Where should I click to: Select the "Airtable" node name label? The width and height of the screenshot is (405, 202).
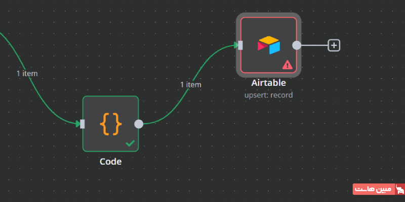pyautogui.click(x=268, y=83)
